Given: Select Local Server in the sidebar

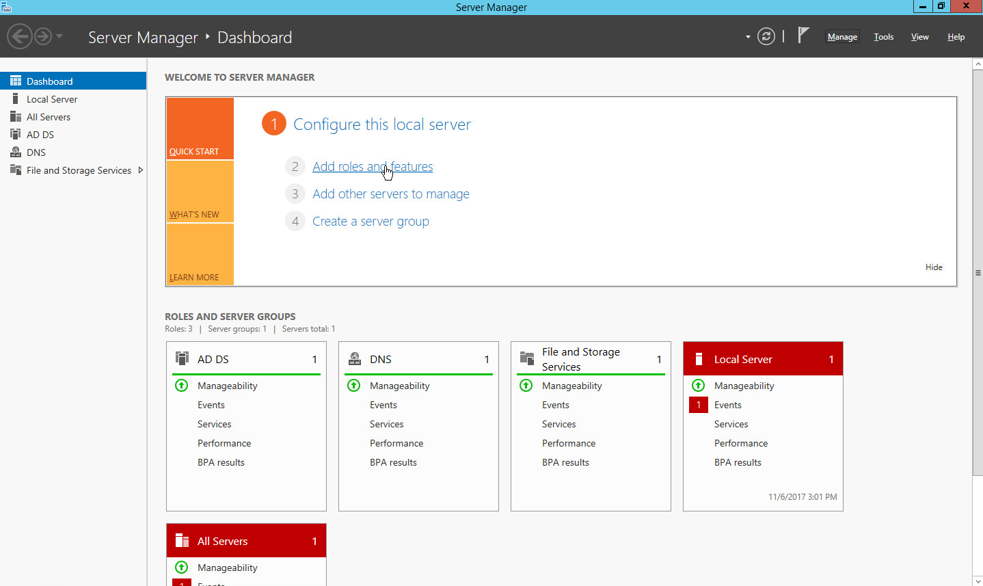Looking at the screenshot, I should 52,99.
